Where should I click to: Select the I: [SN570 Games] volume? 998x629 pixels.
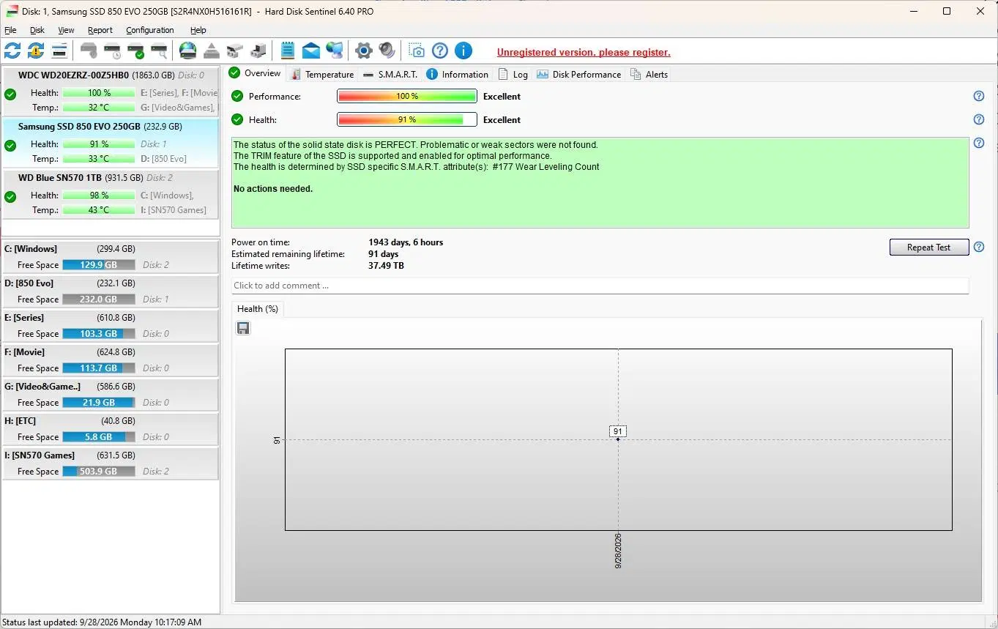[111, 463]
